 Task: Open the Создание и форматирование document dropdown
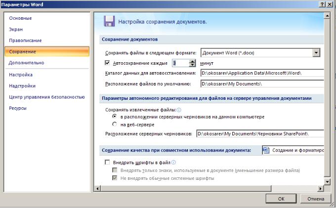click(x=293, y=150)
